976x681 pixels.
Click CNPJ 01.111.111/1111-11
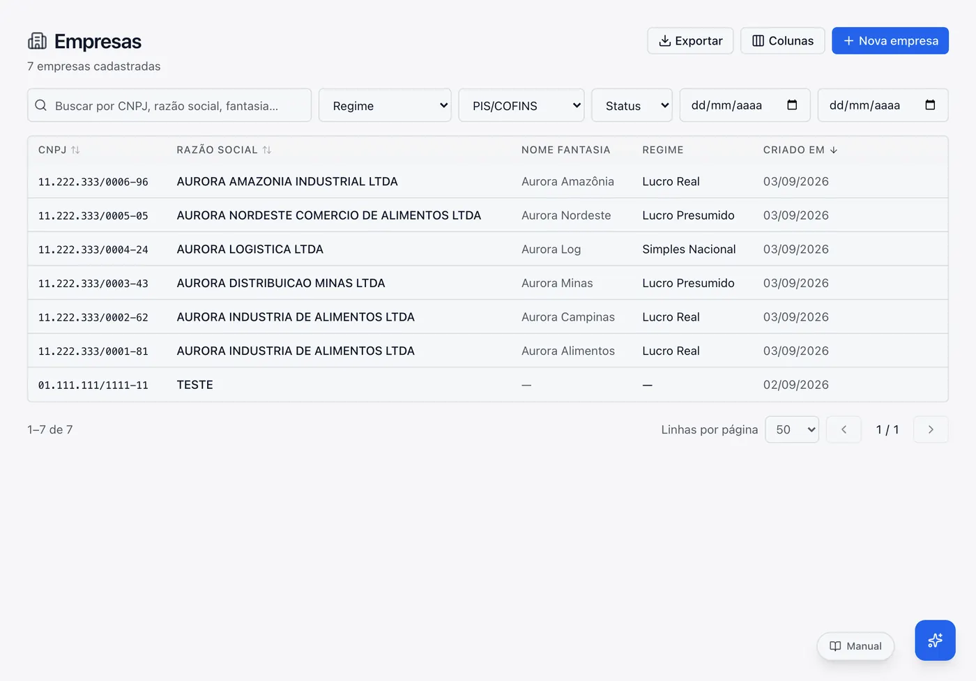coord(93,385)
